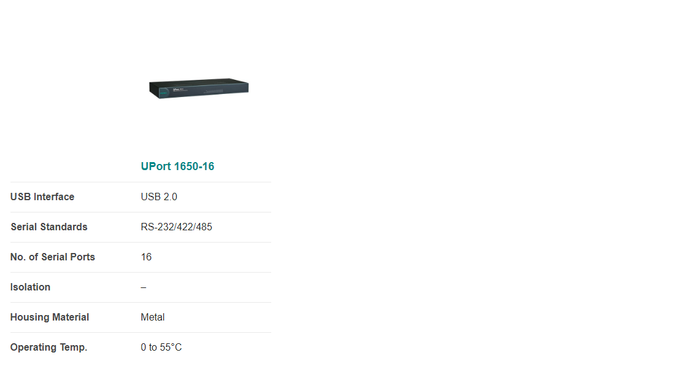Select the Isolation row label

click(x=30, y=287)
